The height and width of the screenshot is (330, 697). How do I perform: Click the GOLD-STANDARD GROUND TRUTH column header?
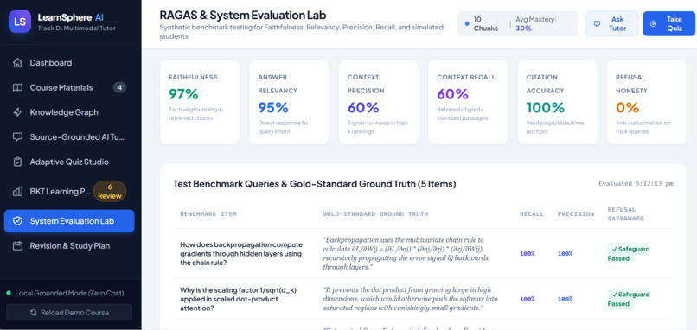pyautogui.click(x=375, y=214)
